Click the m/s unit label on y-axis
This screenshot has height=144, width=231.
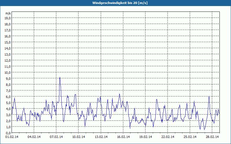(x=8, y=13)
